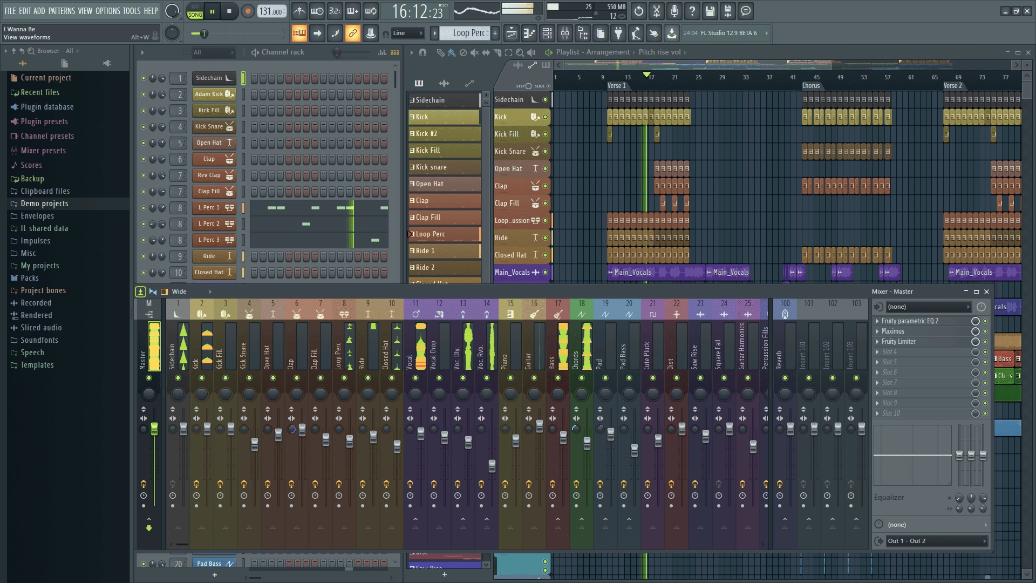This screenshot has width=1036, height=583.
Task: Select the Paint brush tool in Playlist
Action: [x=452, y=52]
